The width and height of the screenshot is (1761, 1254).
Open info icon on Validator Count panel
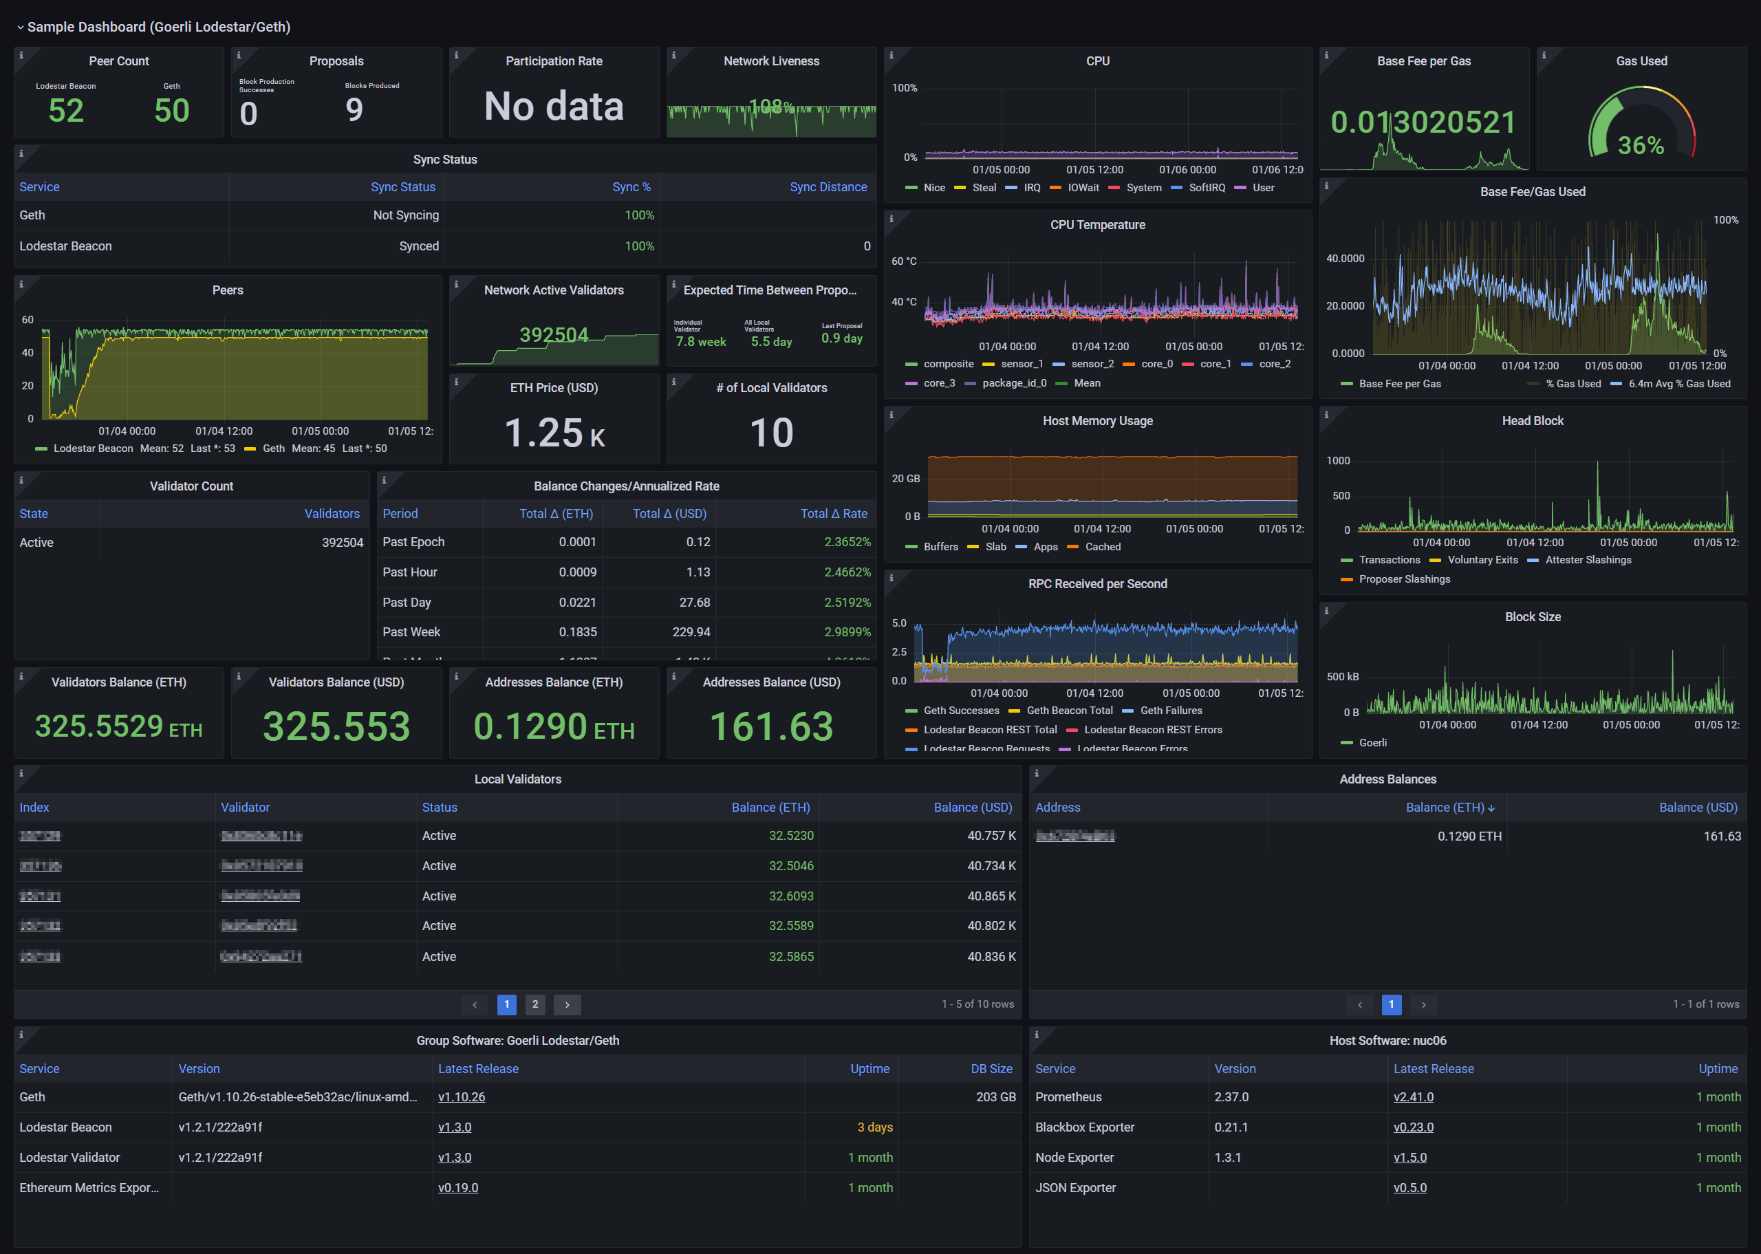[x=21, y=480]
